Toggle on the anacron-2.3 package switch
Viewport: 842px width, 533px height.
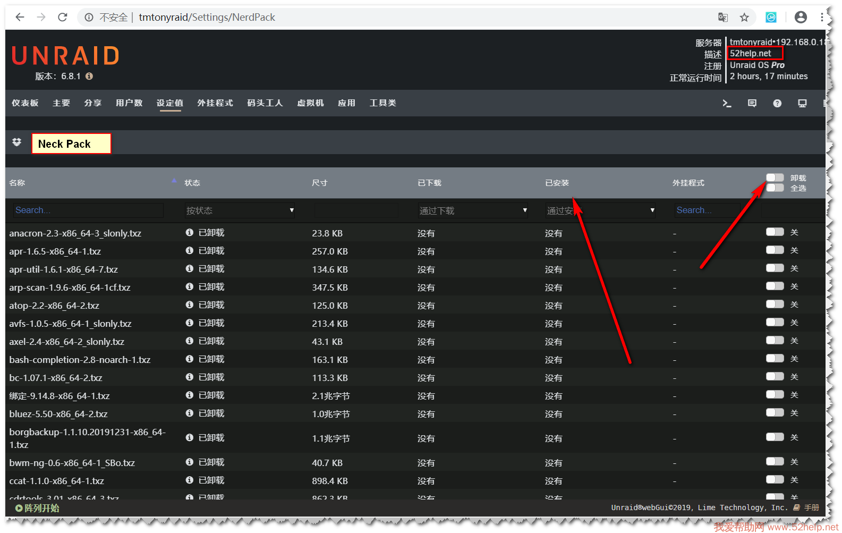pyautogui.click(x=775, y=232)
